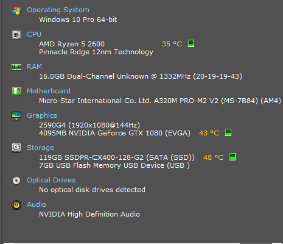Viewport: 283px width, 244px height.
Task: Click the SSD temperature indicator next to 48 °C
Action: [232, 157]
